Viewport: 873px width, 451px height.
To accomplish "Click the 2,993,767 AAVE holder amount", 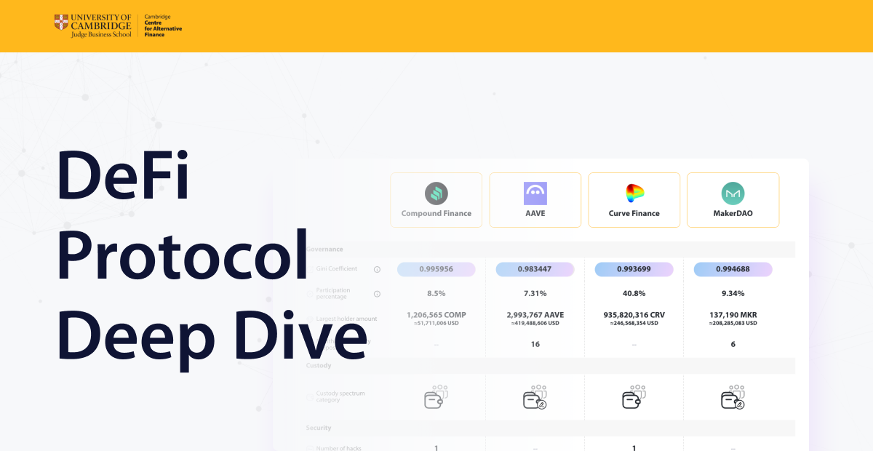I will (535, 315).
